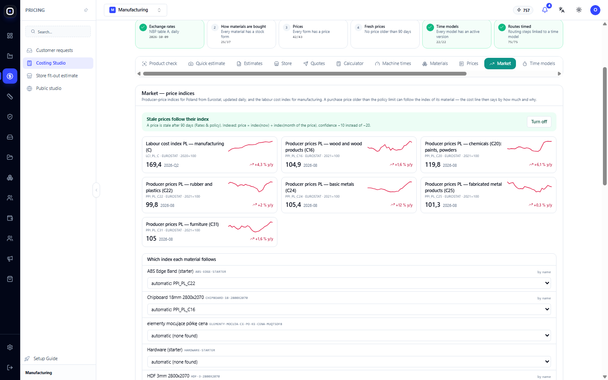608x380 pixels.
Task: Click the vertical page scrollbar thumb
Action: point(605,126)
